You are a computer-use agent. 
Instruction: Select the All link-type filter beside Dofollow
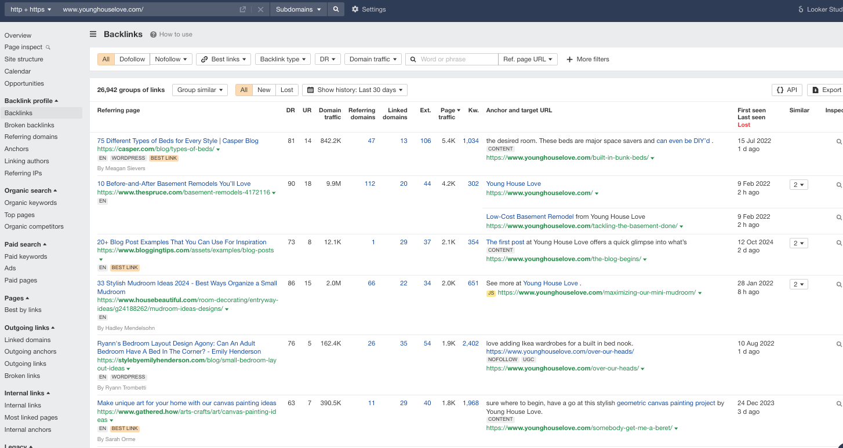click(106, 59)
